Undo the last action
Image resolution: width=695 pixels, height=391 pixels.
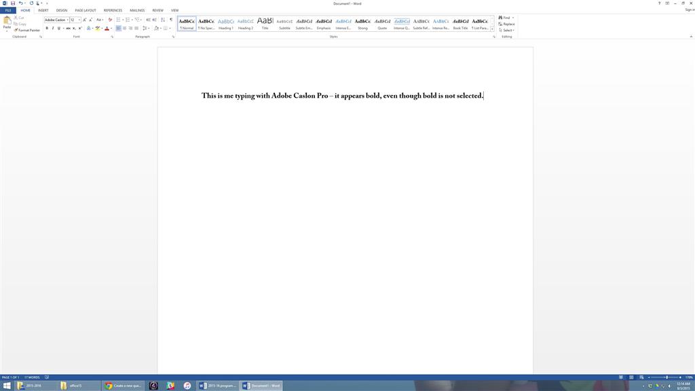click(x=20, y=3)
